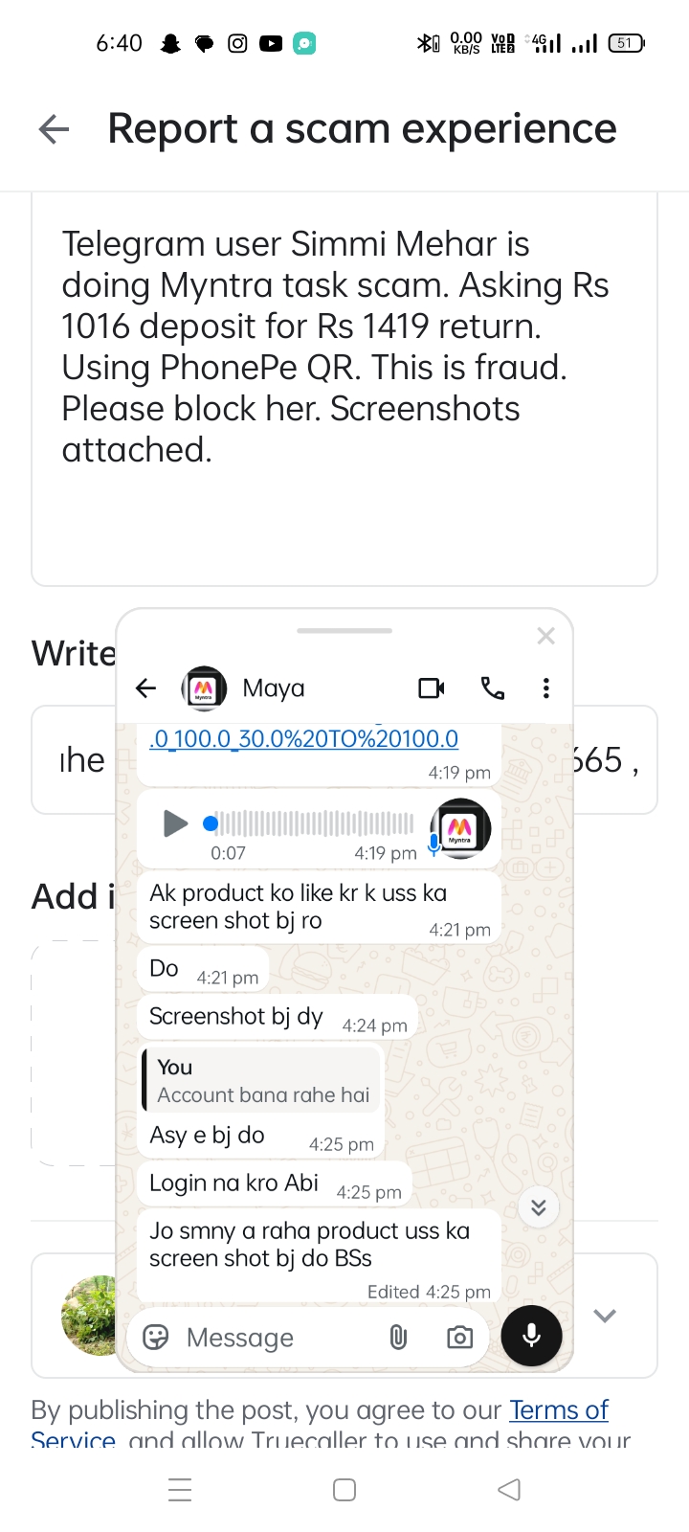
Task: Tap the back arrow in Maya chat
Action: (145, 688)
